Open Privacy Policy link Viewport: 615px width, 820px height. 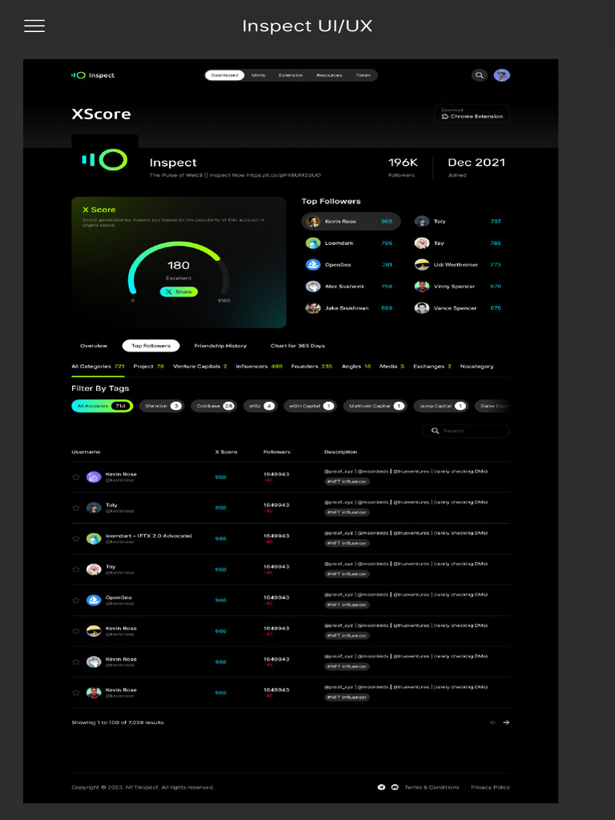pos(491,787)
